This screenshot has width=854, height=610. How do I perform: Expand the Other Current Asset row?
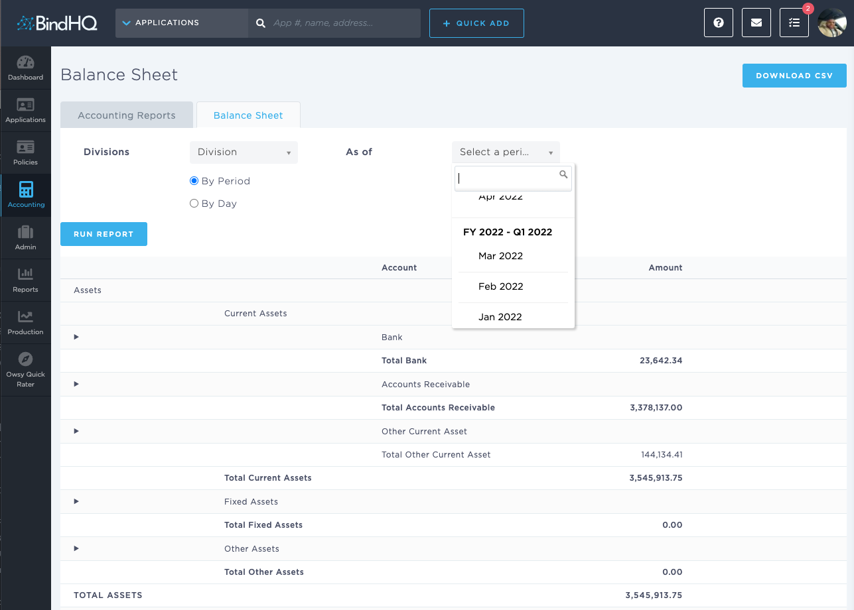point(76,431)
